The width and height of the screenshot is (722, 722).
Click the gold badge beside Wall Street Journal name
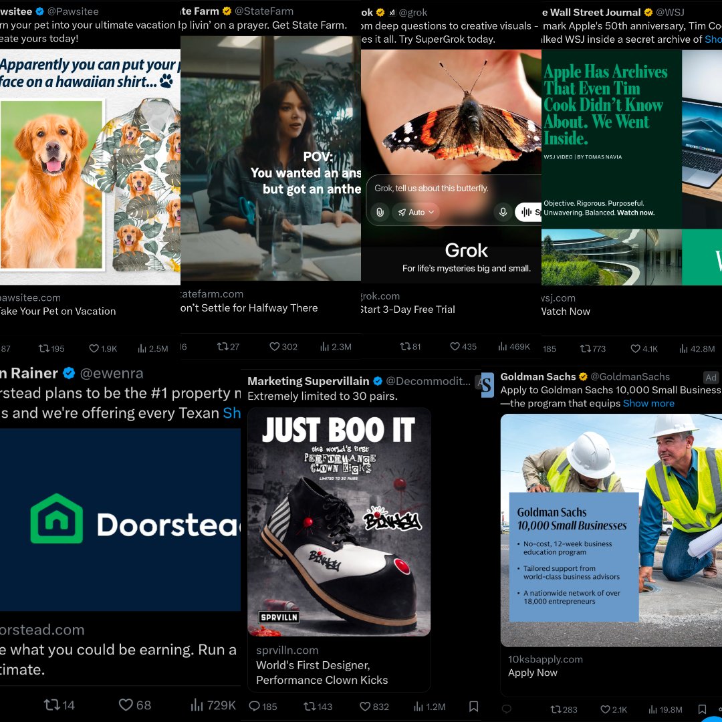[x=648, y=13]
